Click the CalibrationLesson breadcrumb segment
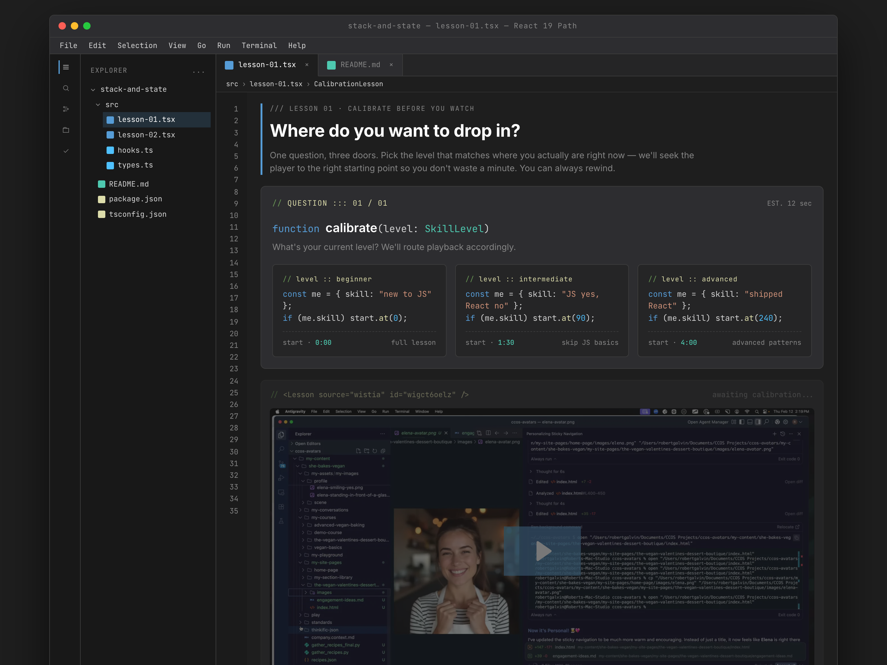Screen dimensions: 887x665 point(348,84)
